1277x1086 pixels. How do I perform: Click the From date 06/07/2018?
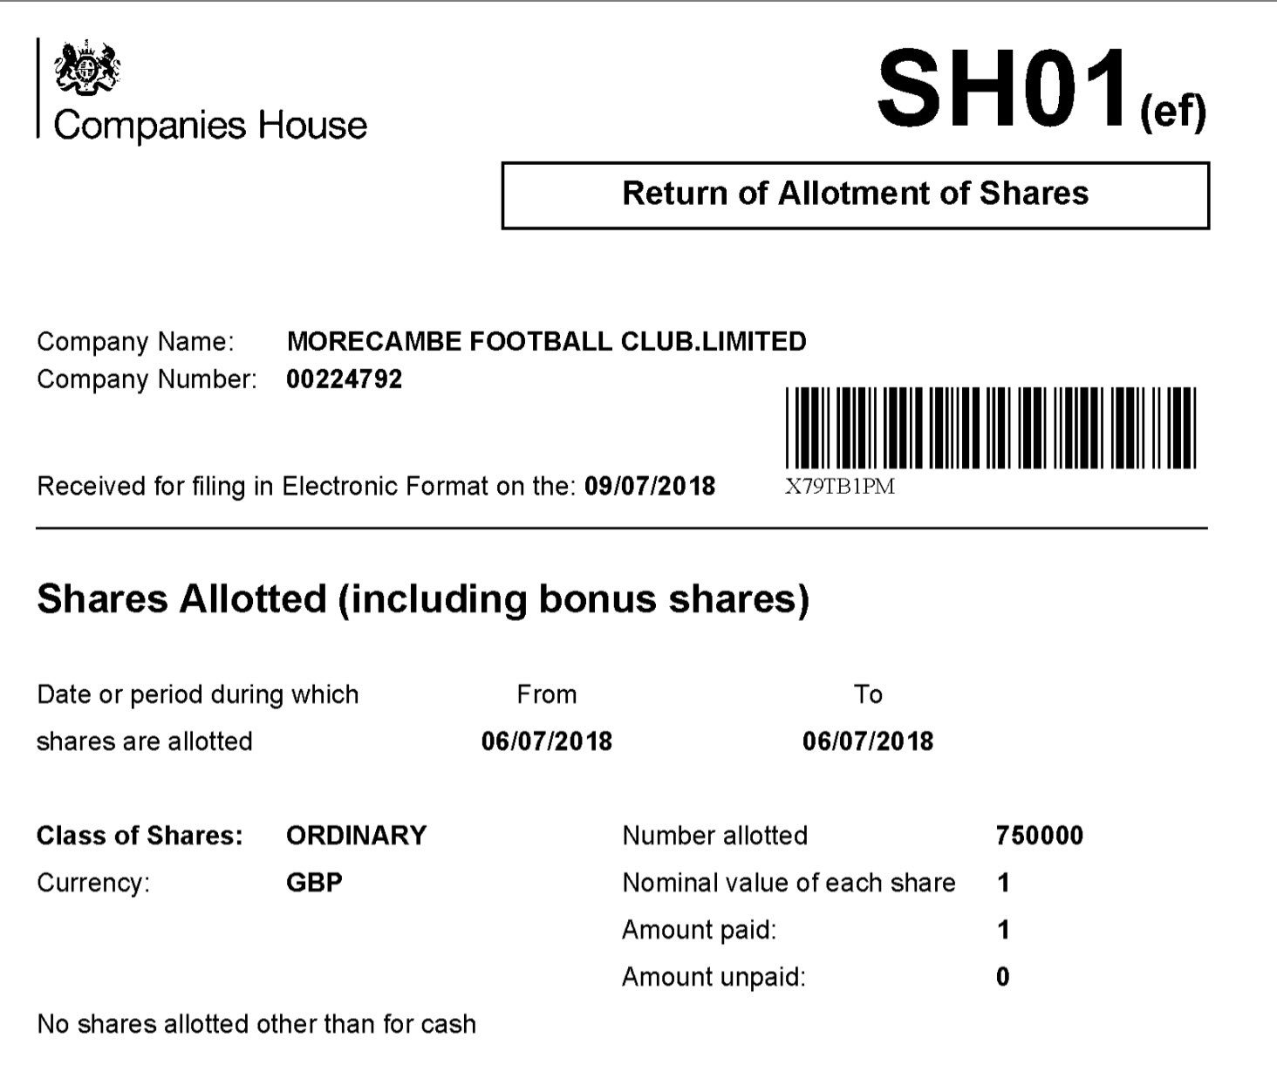click(x=547, y=741)
